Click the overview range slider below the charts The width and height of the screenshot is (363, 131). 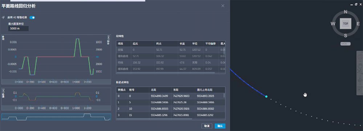[56, 117]
